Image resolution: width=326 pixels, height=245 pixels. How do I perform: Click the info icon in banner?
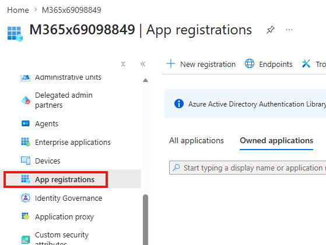[x=179, y=104]
